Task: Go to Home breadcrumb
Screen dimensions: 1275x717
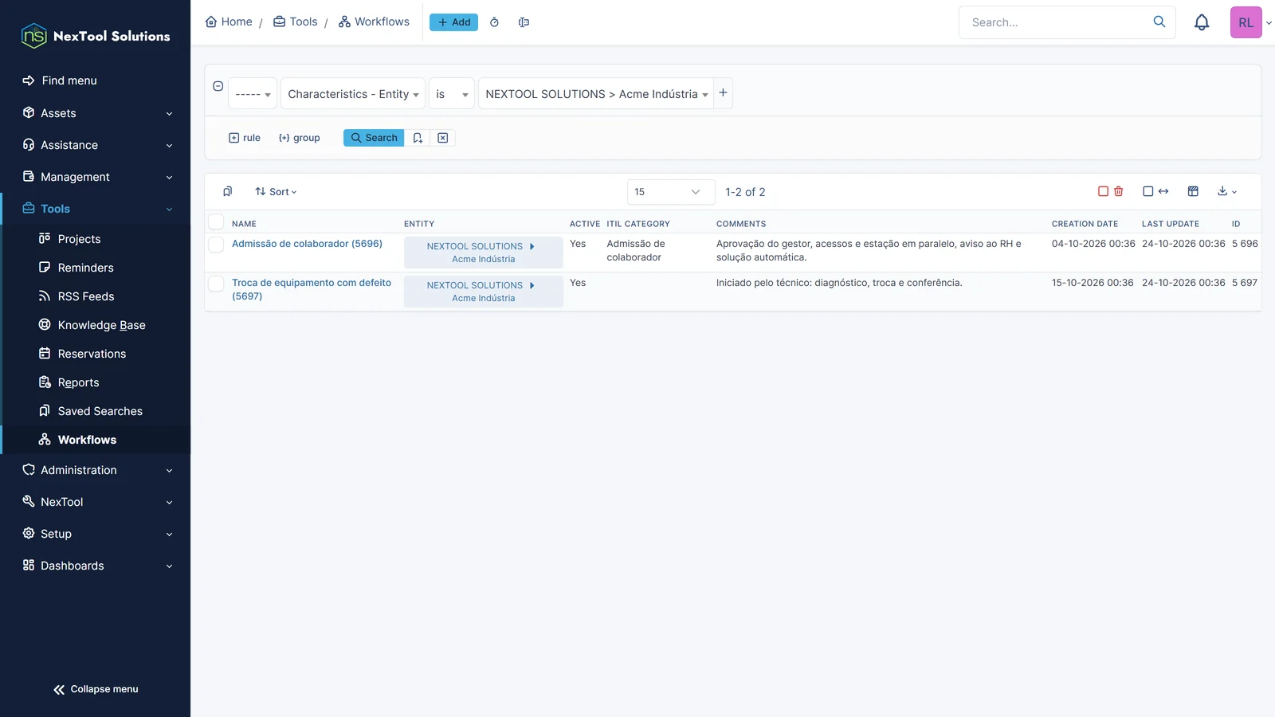Action: click(229, 22)
